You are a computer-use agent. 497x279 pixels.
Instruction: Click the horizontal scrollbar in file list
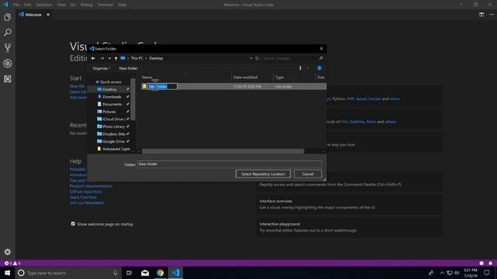(x=223, y=151)
